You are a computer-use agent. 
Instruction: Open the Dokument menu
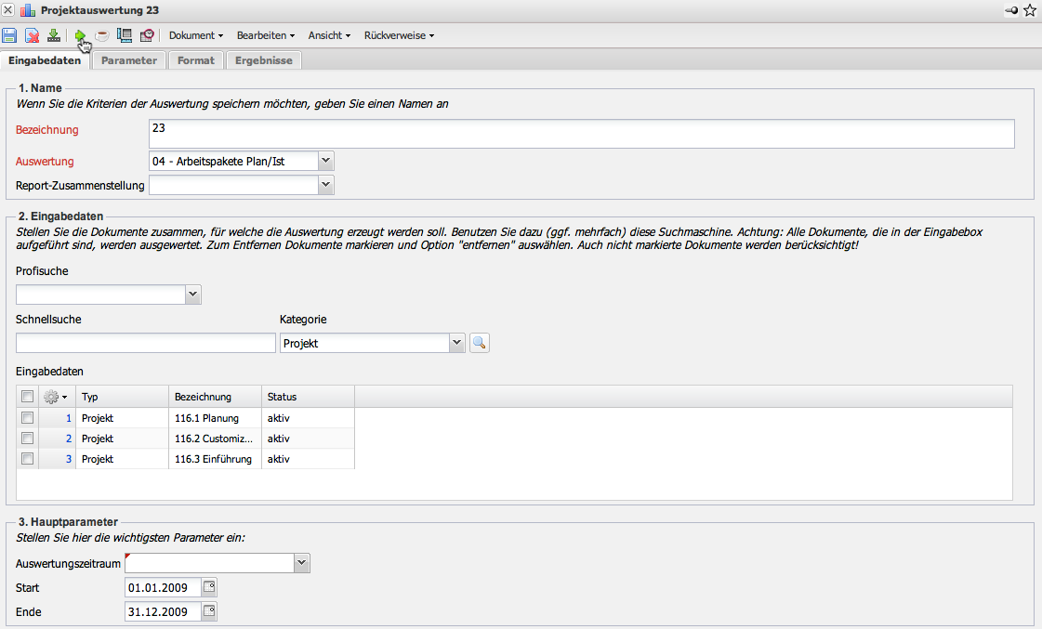click(195, 35)
